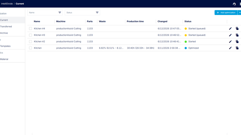Duplicate the Kitchen #2 optimization with the copy icon

click(x=237, y=41)
